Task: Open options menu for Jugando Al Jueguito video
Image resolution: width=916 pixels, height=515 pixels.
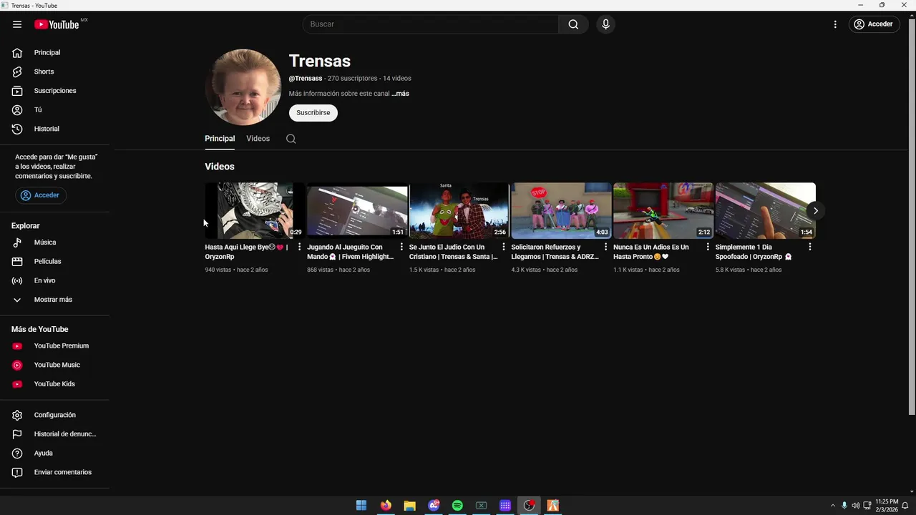Action: click(x=401, y=247)
